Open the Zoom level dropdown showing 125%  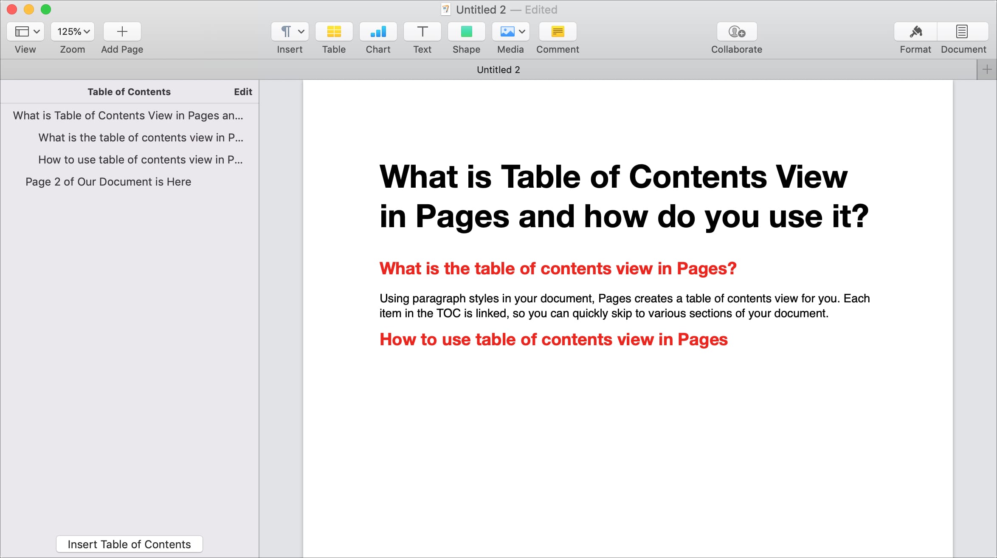pyautogui.click(x=72, y=31)
